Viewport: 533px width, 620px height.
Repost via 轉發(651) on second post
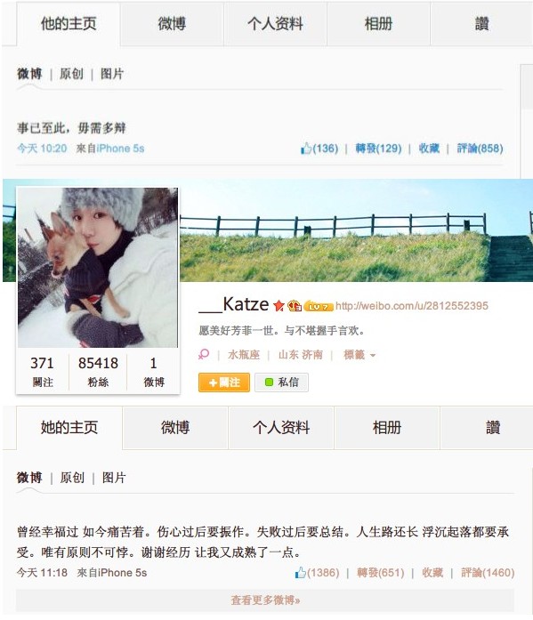coord(380,572)
